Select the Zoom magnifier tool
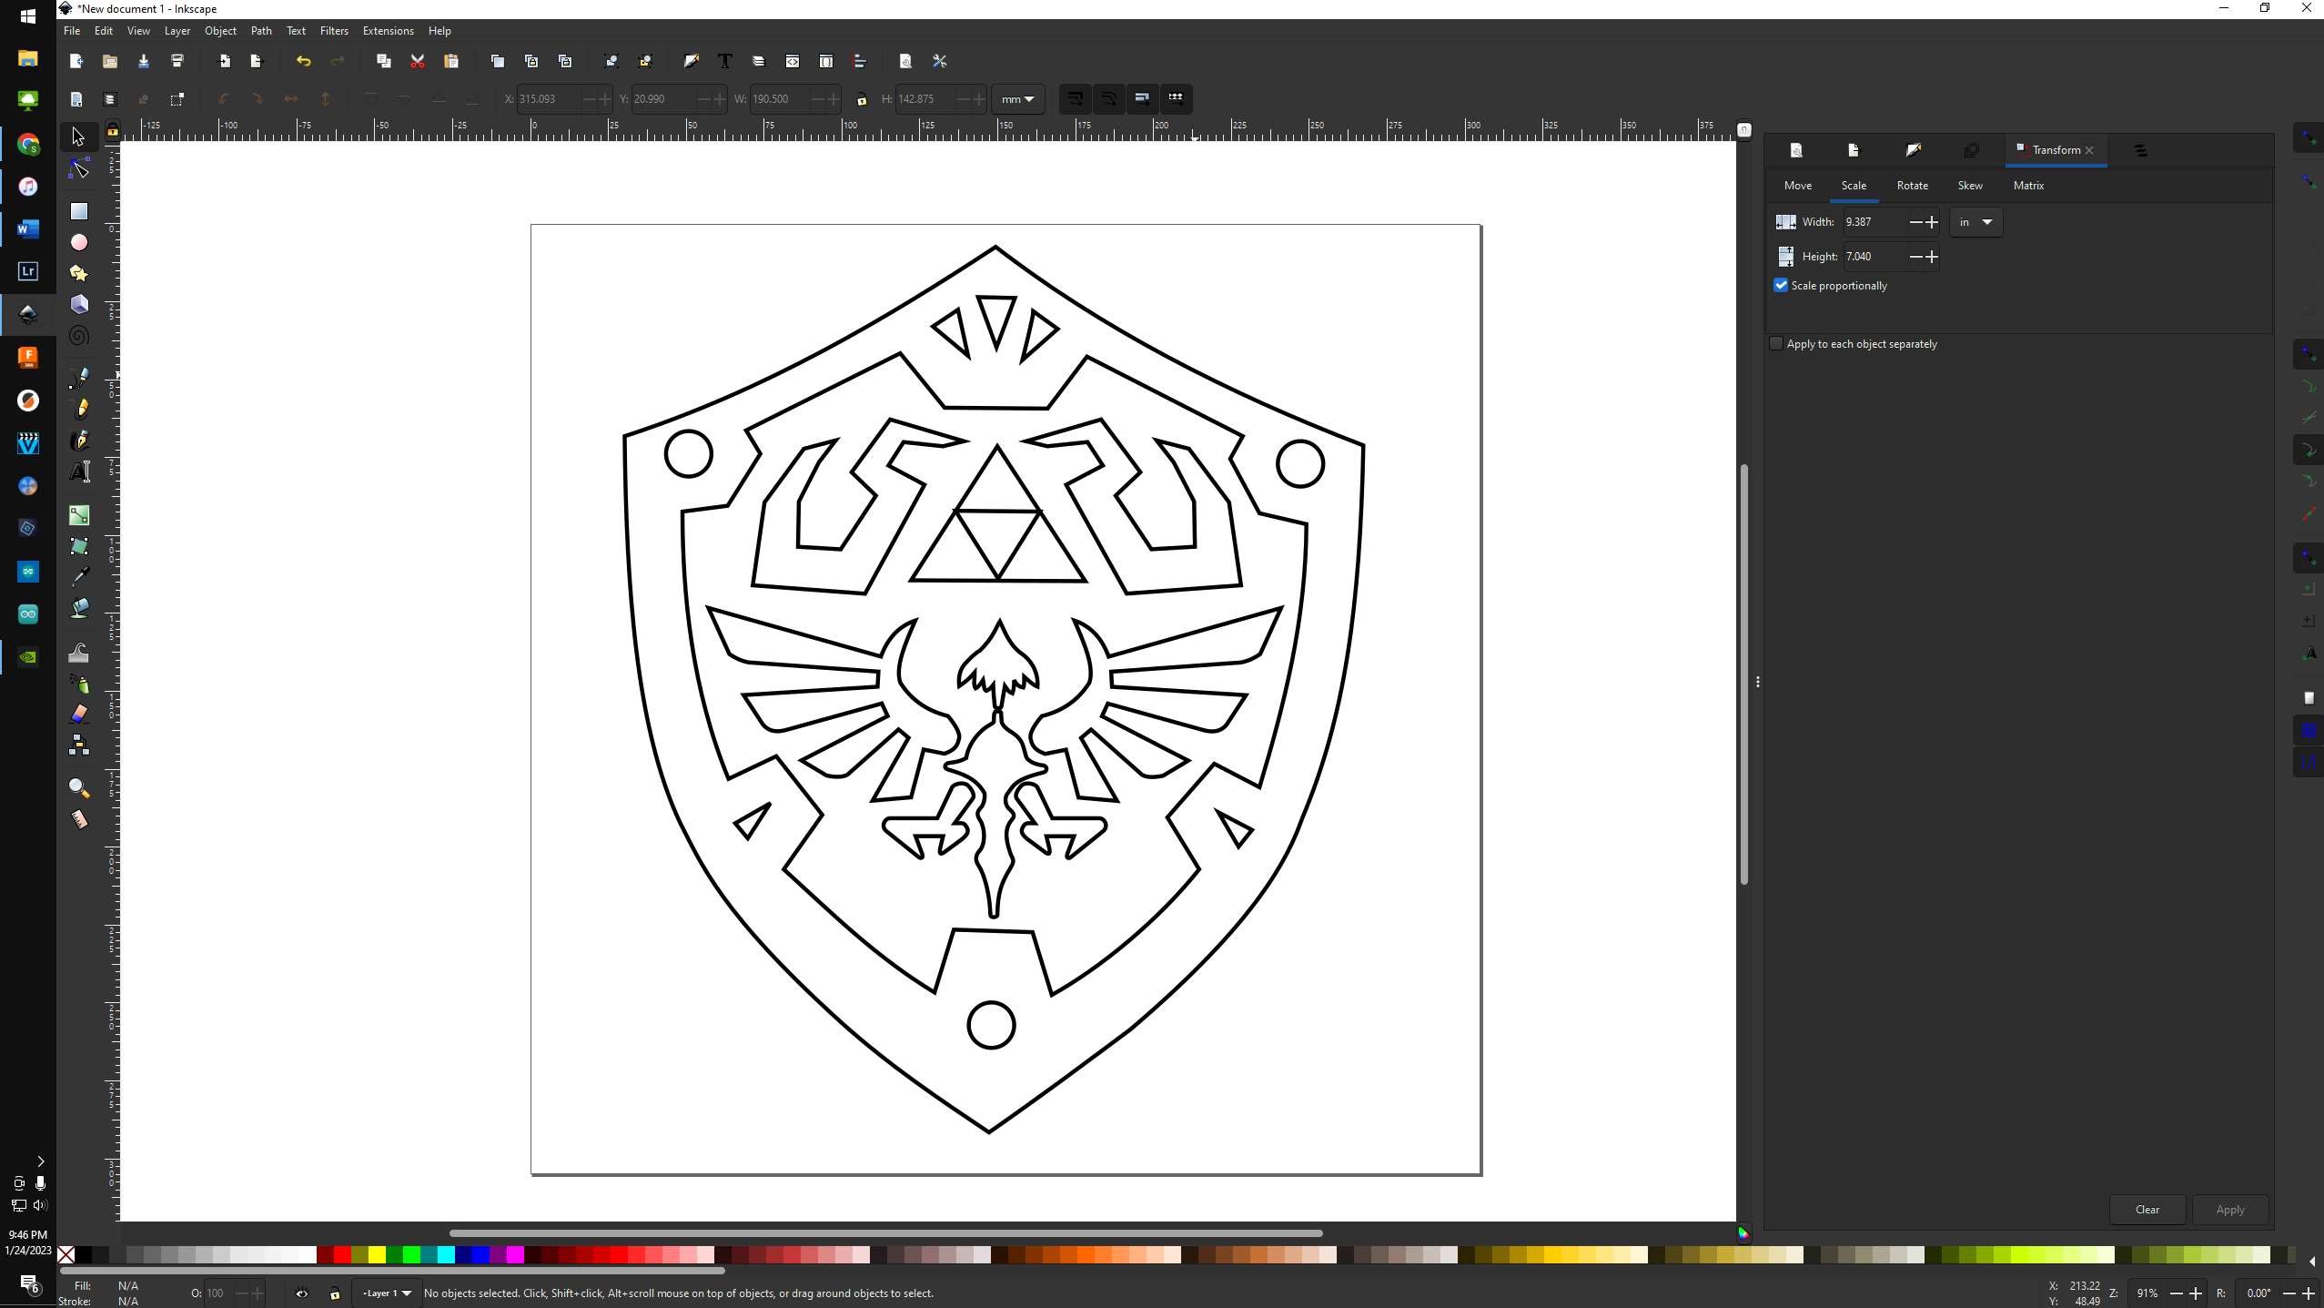2324x1308 pixels. point(79,787)
